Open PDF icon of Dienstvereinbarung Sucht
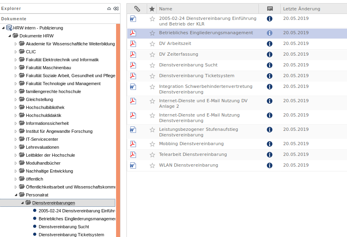347x237 pixels. click(x=133, y=65)
